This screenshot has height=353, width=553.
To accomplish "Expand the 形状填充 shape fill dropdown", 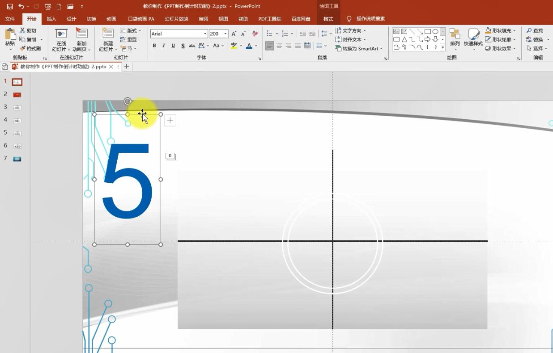I will point(515,30).
